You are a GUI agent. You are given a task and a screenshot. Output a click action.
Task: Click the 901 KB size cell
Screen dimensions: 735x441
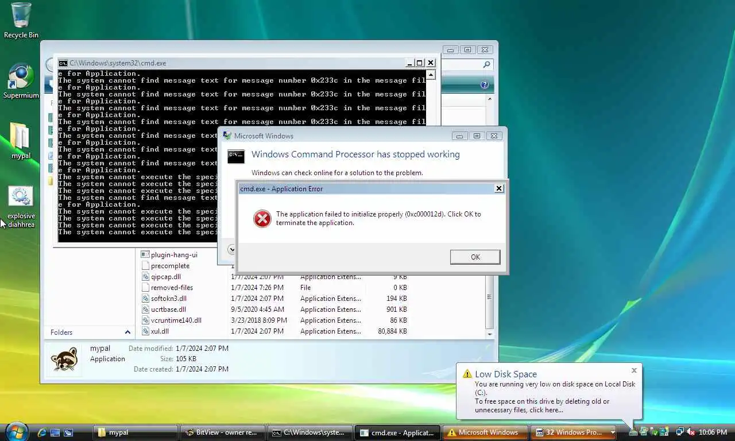pyautogui.click(x=396, y=310)
